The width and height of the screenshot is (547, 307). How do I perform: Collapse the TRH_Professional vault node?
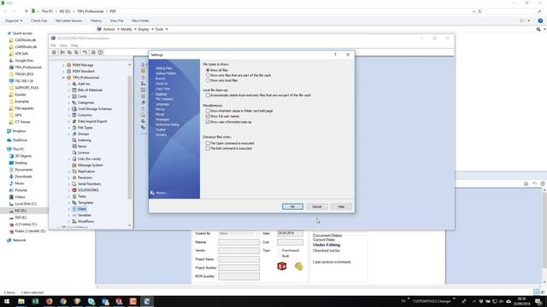point(63,78)
